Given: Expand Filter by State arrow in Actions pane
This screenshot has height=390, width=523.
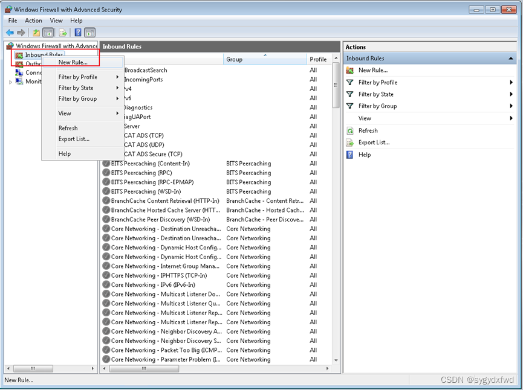Looking at the screenshot, I should [x=511, y=94].
